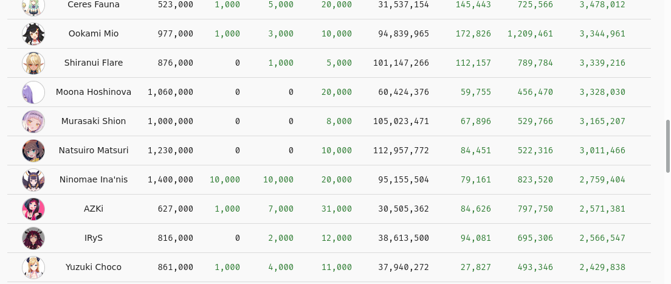671x284 pixels.
Task: Click the IRyS name text
Action: tap(94, 238)
